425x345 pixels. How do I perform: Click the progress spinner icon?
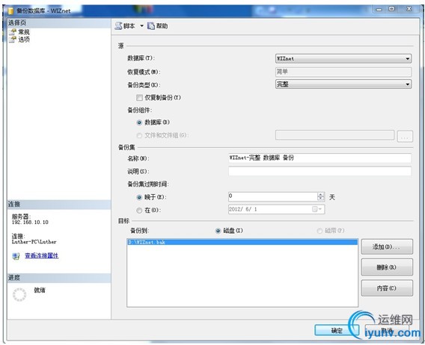(x=19, y=295)
